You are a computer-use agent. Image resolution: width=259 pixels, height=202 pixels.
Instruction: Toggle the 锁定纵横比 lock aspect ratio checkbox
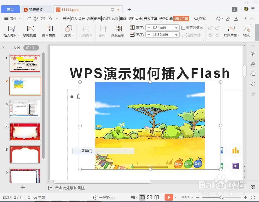[x=183, y=28]
